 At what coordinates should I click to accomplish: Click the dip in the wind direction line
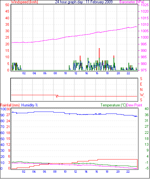57,96
